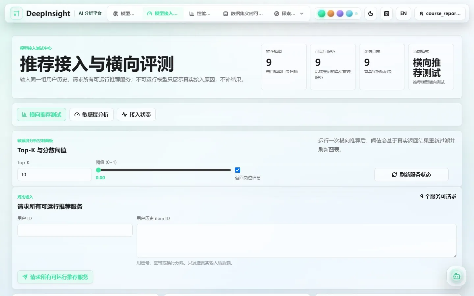Screen dimensions: 474x296
Task: Click the 阈值 threshold slider track
Action: [163, 170]
